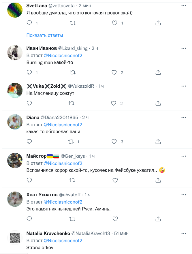Share the VukaZoid tweet
This screenshot has width=192, height=254.
pos(158,103)
